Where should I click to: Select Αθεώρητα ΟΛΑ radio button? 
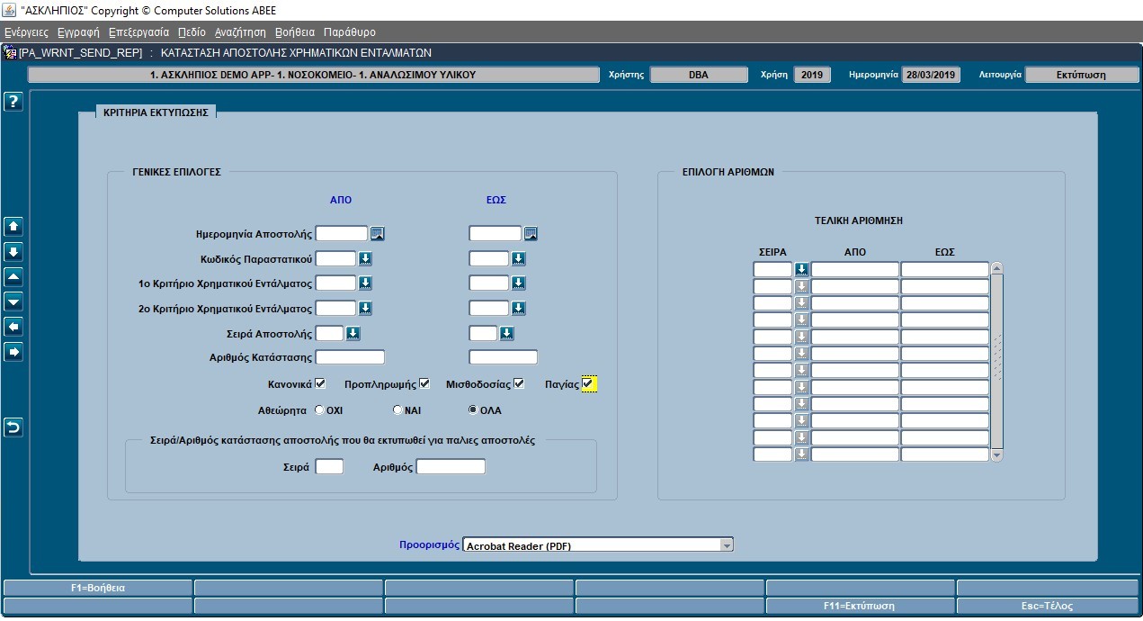tap(473, 410)
